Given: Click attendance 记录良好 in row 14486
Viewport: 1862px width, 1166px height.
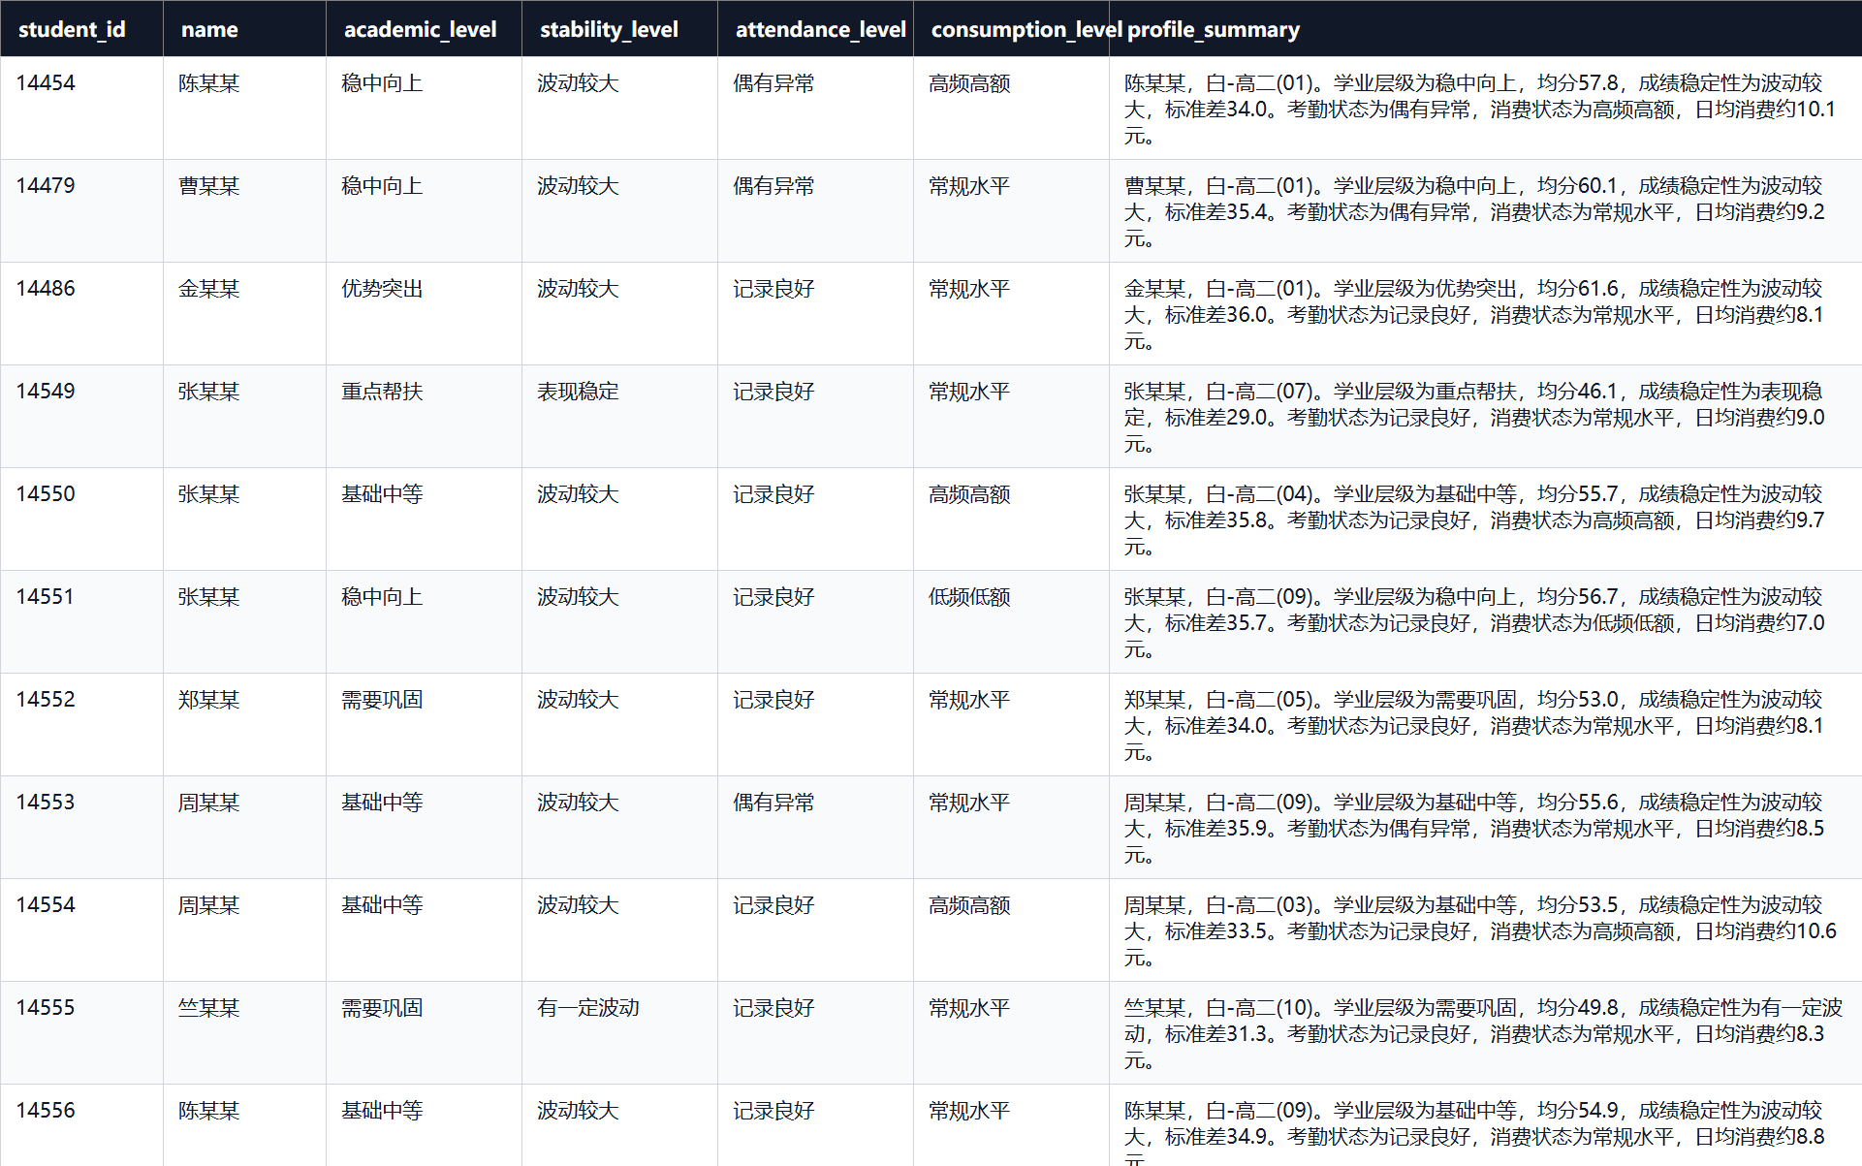Looking at the screenshot, I should 773,289.
